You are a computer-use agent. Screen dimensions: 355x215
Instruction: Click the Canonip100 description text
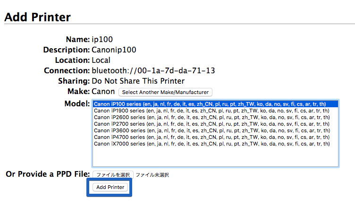(x=114, y=50)
